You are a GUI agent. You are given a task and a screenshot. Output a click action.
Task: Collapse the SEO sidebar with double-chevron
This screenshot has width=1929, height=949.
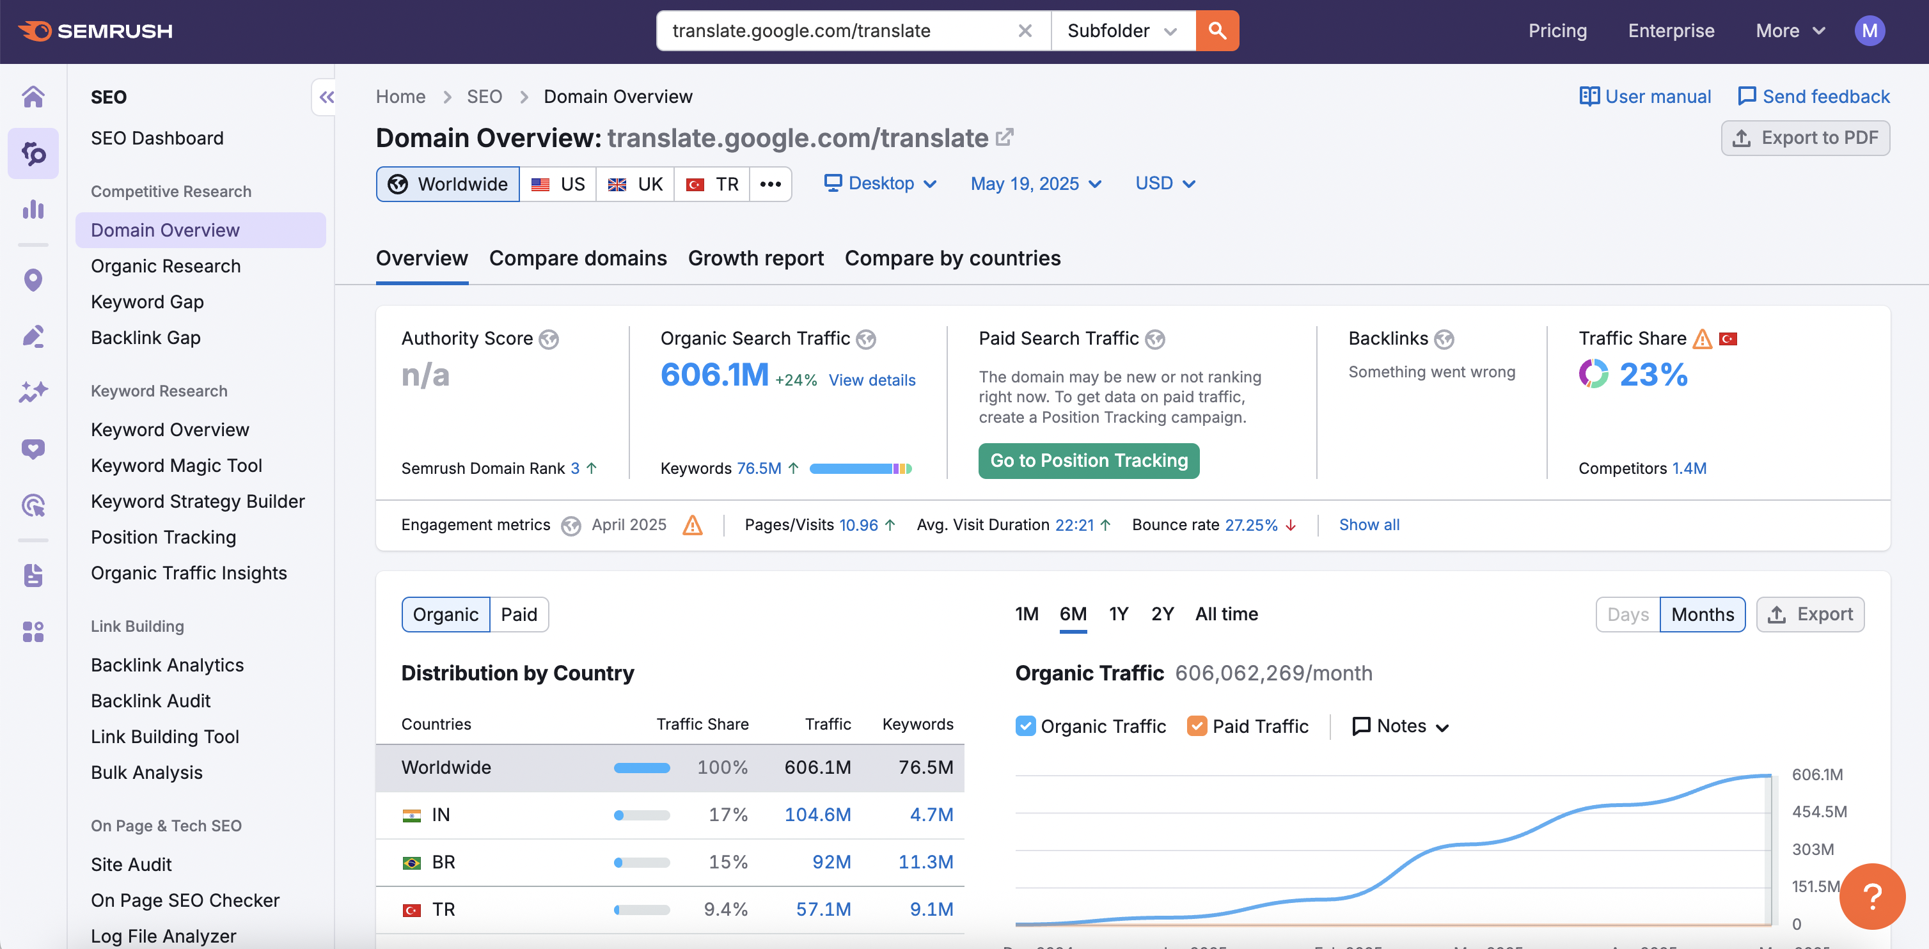coord(326,97)
